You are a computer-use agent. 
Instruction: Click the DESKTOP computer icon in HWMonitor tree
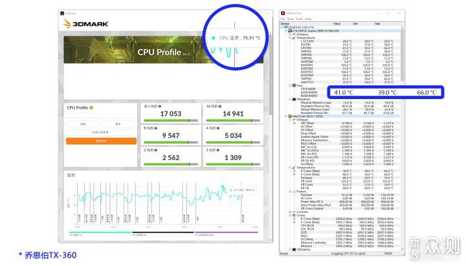coord(285,27)
